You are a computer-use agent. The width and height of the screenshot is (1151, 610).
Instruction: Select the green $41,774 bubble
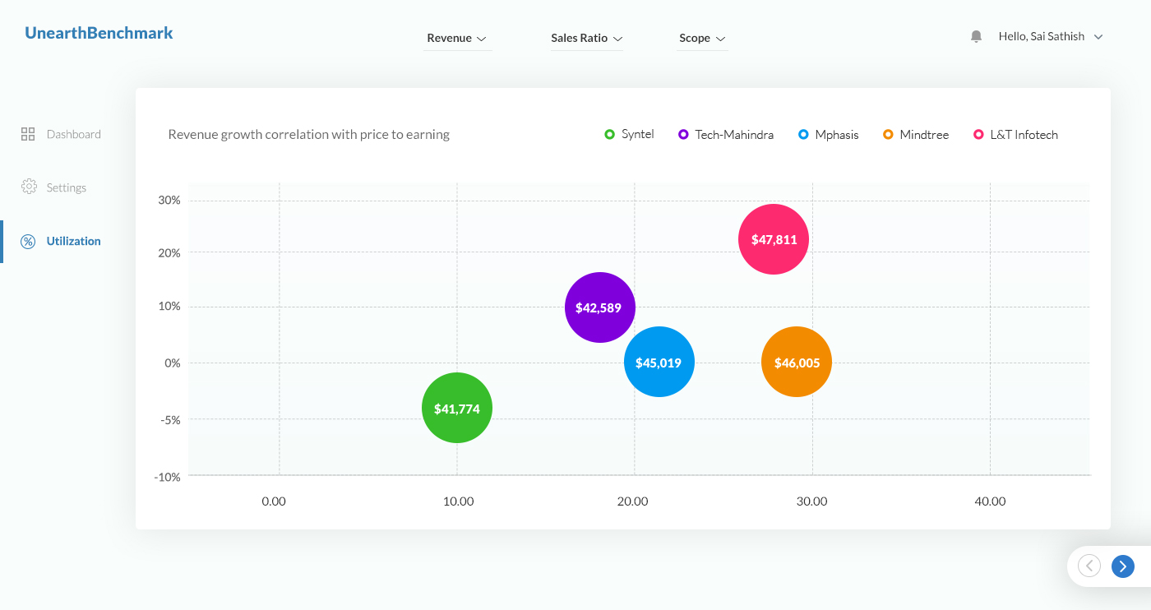[457, 408]
